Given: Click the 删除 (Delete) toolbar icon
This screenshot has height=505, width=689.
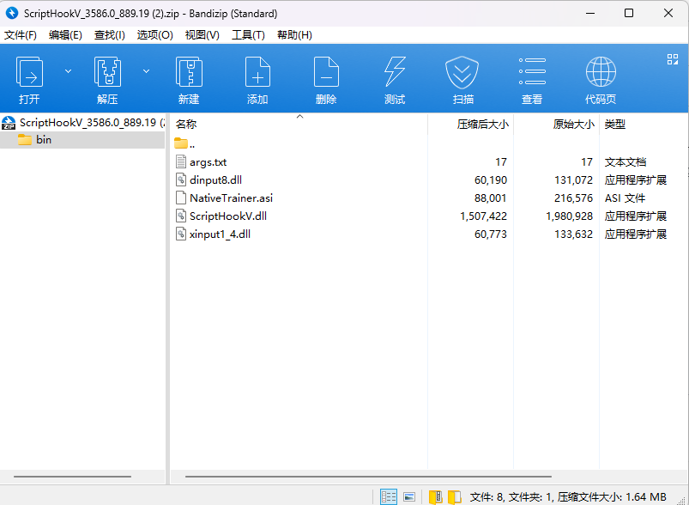Looking at the screenshot, I should tap(326, 71).
